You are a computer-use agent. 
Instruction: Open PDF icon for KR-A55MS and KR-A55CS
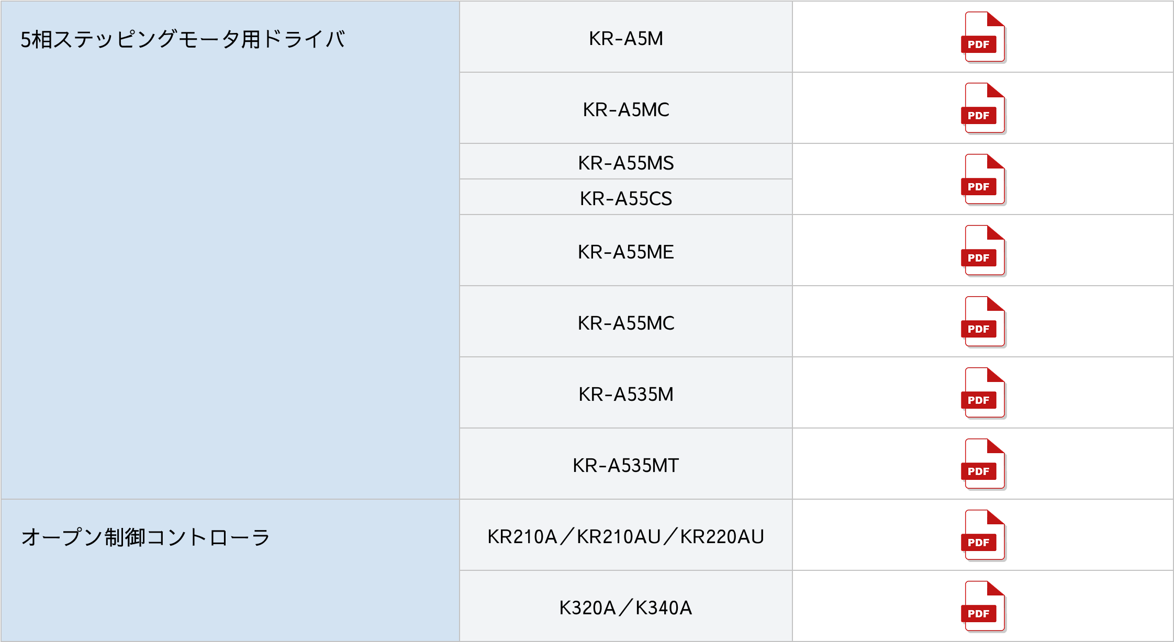983,179
